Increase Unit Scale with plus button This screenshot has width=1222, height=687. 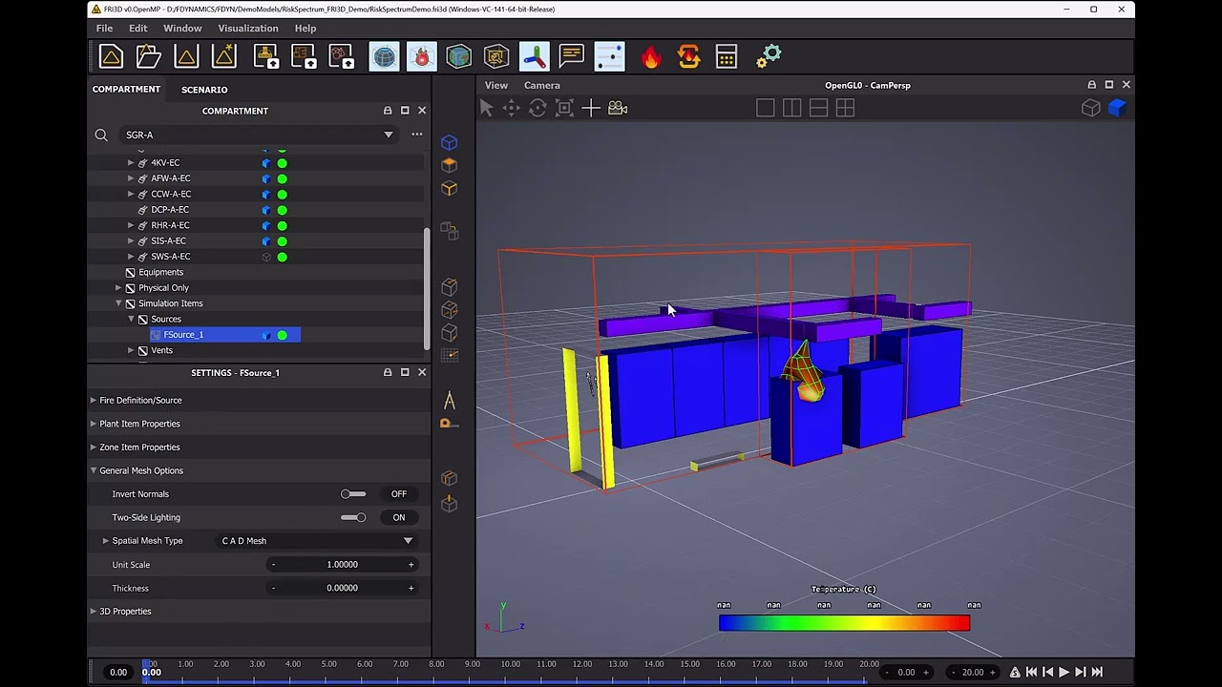411,565
